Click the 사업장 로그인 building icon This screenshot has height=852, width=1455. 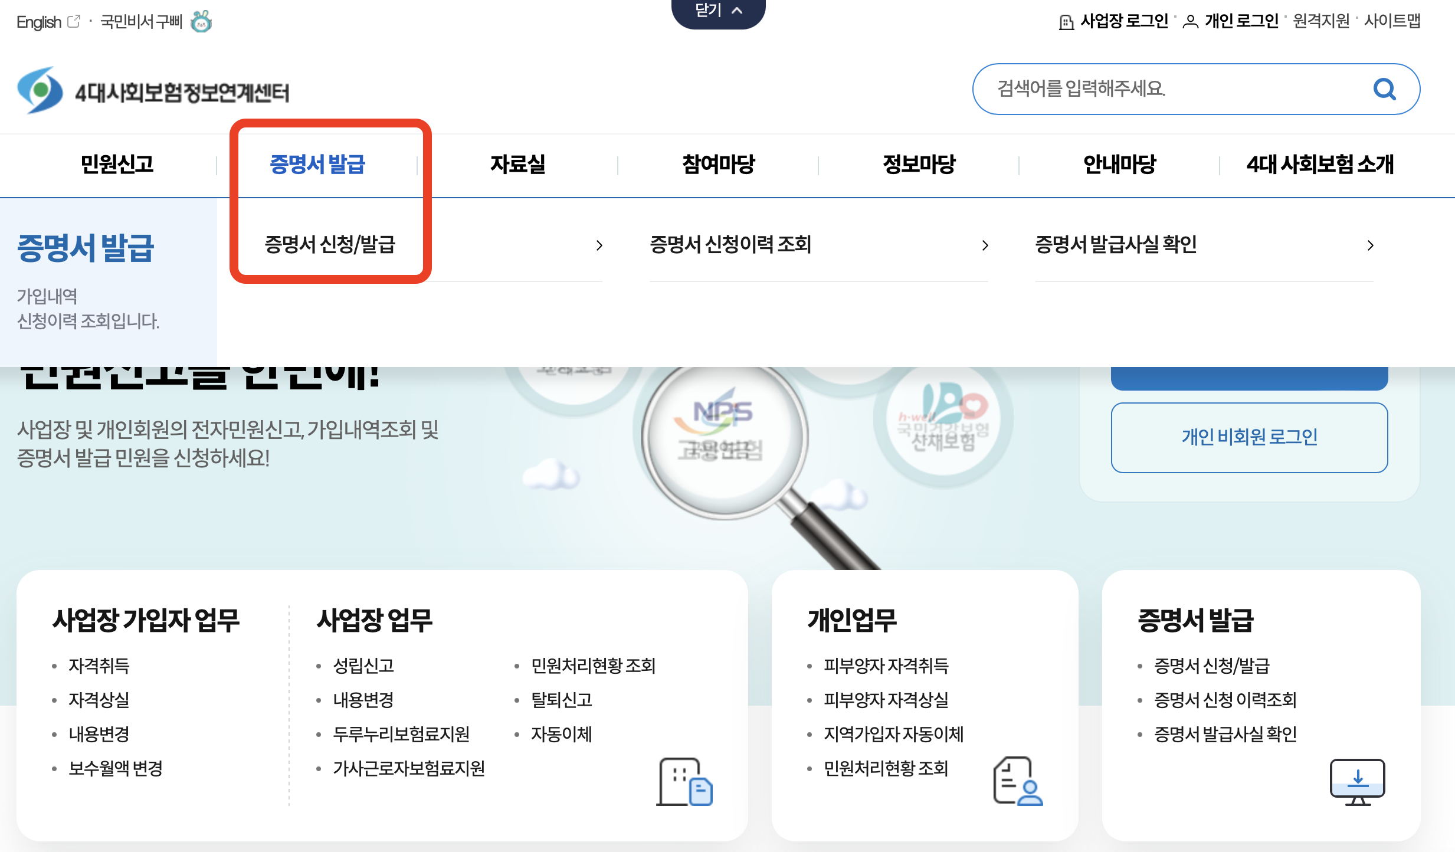pyautogui.click(x=1066, y=22)
